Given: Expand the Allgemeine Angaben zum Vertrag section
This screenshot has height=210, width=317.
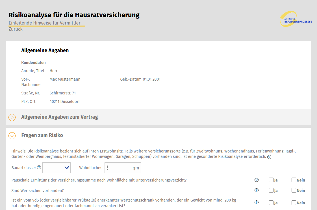Looking at the screenshot, I should tap(12, 117).
